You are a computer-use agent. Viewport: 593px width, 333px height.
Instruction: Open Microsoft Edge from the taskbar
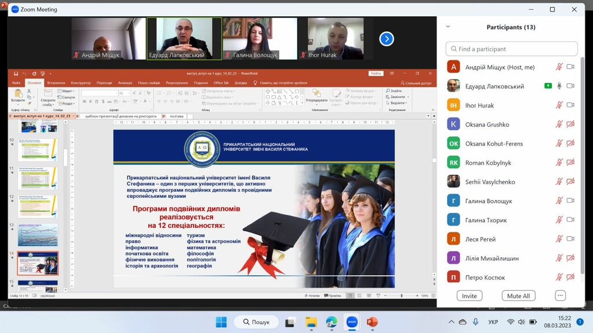(x=331, y=322)
